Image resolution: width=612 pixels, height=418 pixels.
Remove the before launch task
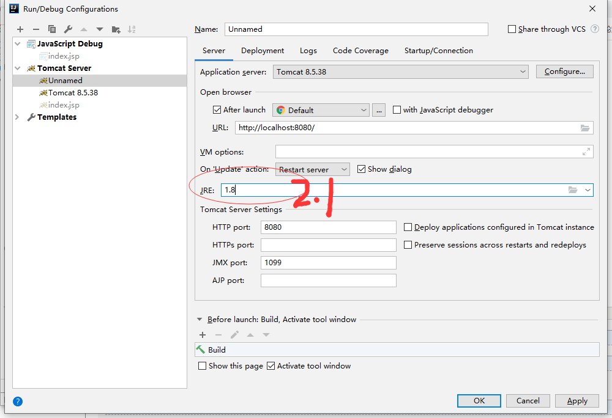tap(218, 335)
